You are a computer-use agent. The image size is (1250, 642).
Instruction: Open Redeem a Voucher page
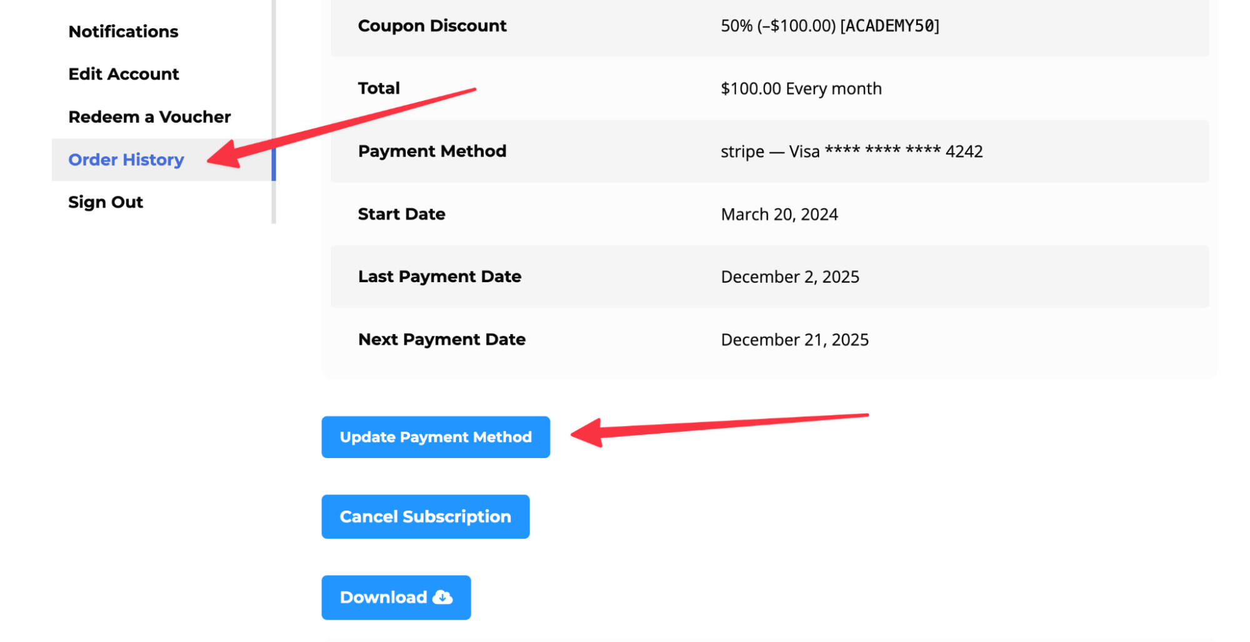click(149, 117)
